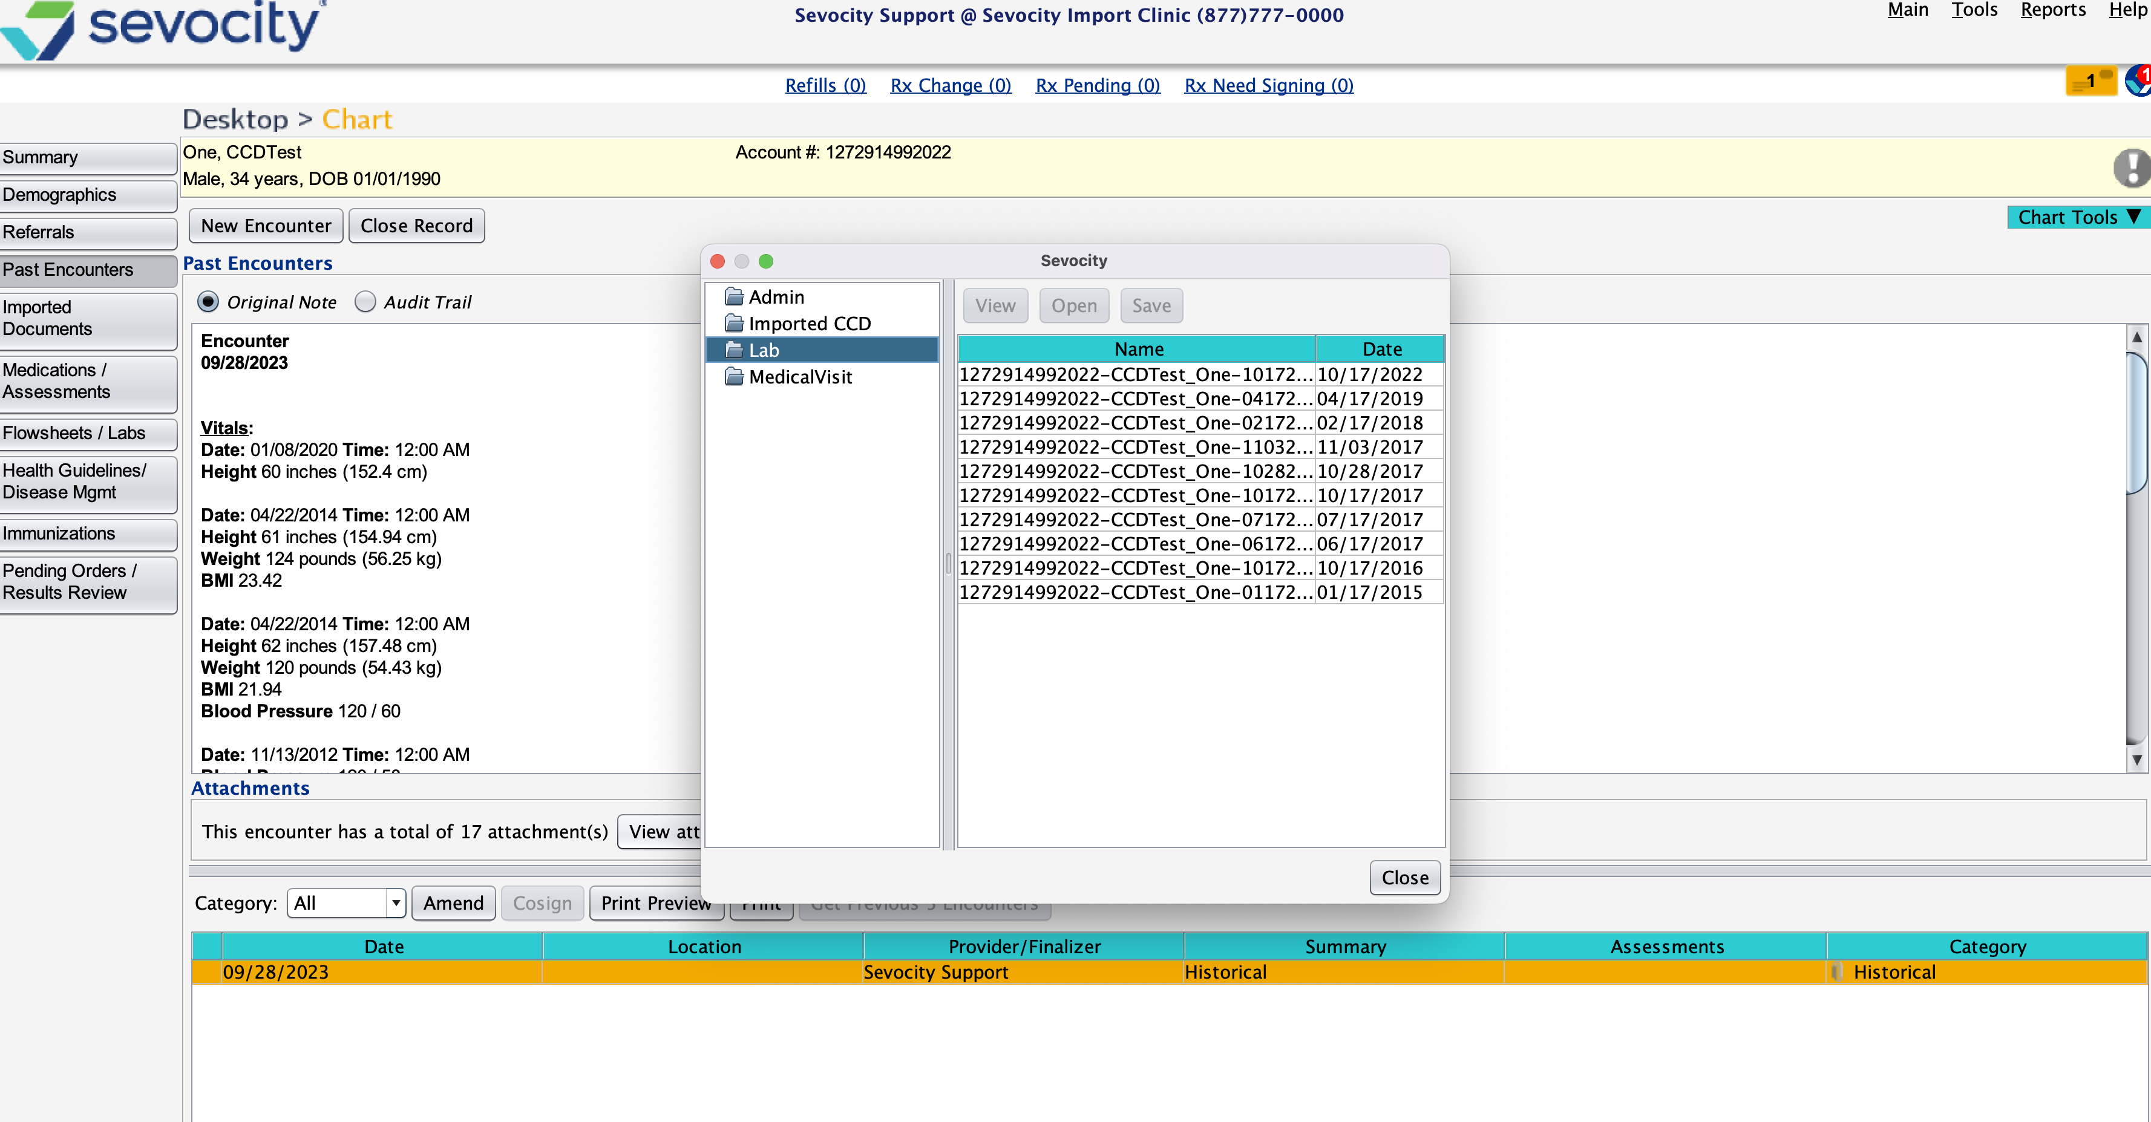Click the Refills (0) link
This screenshot has width=2151, height=1122.
[x=825, y=85]
